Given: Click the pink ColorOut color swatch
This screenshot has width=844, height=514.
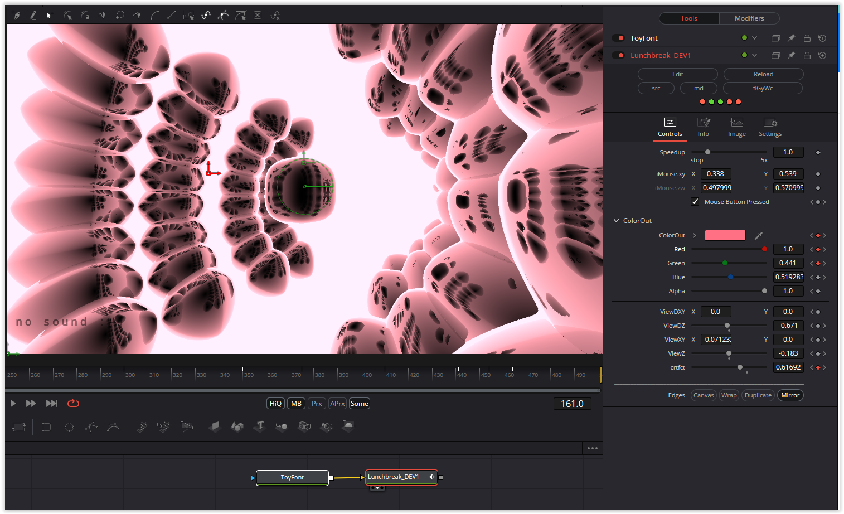Looking at the screenshot, I should click(x=725, y=235).
